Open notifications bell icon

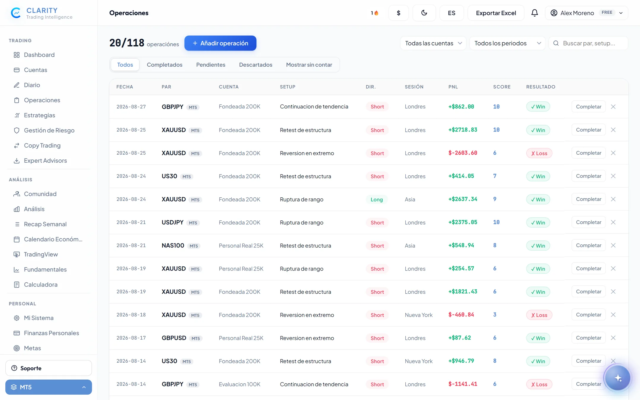(x=535, y=13)
